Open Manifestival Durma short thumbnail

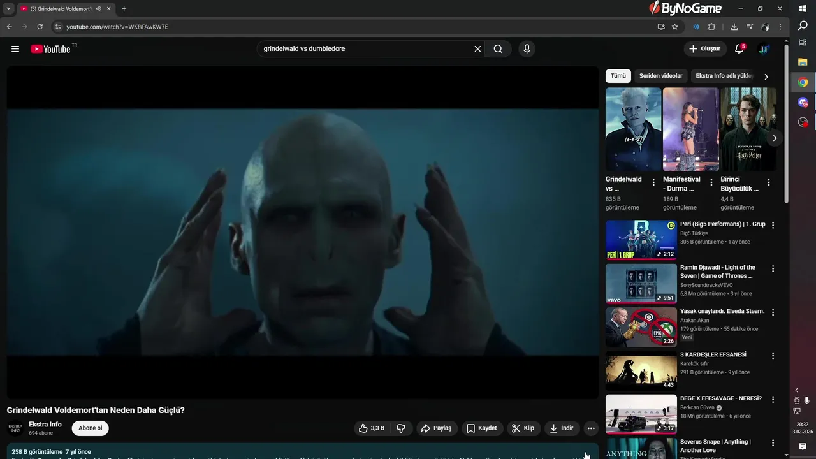pos(691,129)
